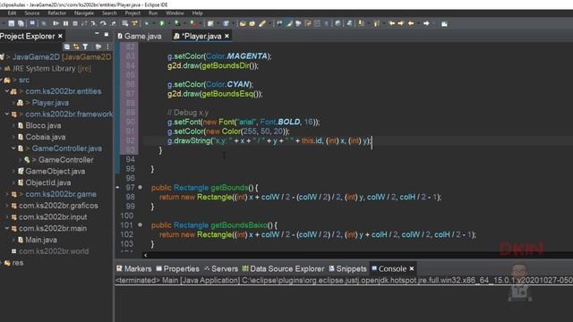Collapse the com.ks2002br.entities package

[x=7, y=91]
